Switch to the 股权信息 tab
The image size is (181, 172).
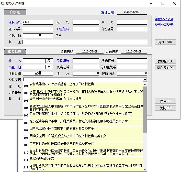(15, 52)
